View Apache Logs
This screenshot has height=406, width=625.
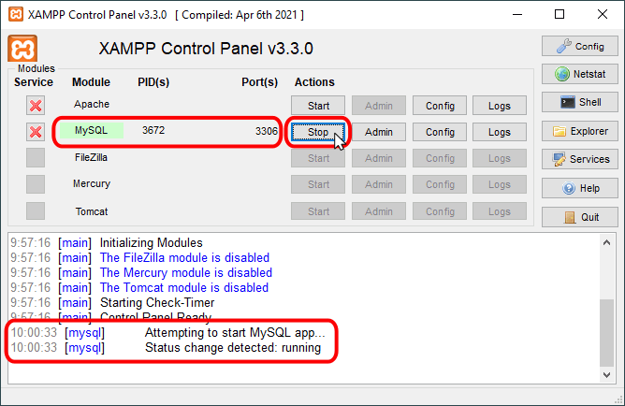tap(500, 106)
